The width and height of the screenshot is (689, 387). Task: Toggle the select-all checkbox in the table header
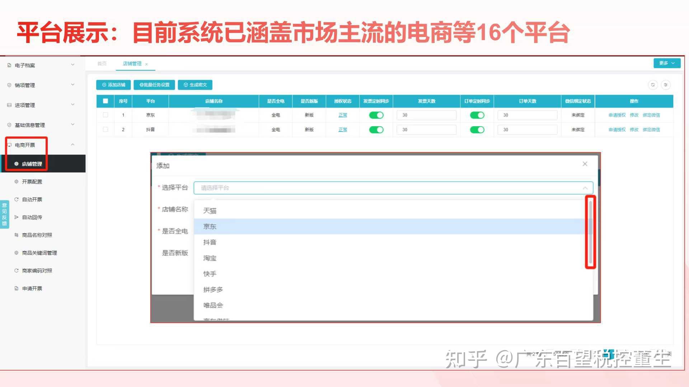[x=106, y=101]
